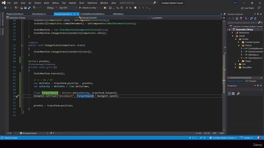The width and height of the screenshot is (264, 148).
Task: Click the Solution Explorer Home icon
Action: pyautogui.click(x=237, y=18)
